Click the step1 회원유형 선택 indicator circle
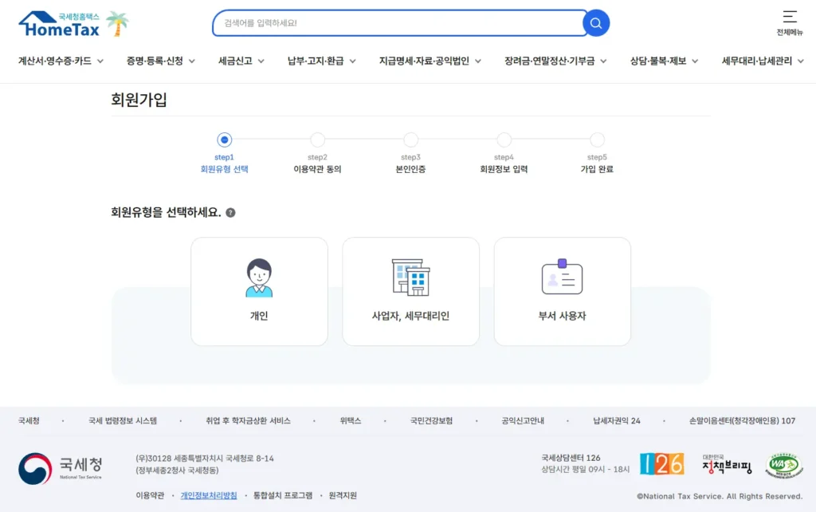The width and height of the screenshot is (816, 512). click(224, 140)
